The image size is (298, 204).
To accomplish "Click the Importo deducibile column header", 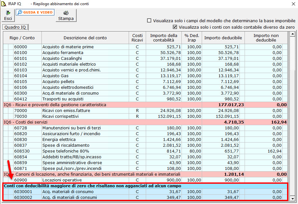I will pos(223,38).
